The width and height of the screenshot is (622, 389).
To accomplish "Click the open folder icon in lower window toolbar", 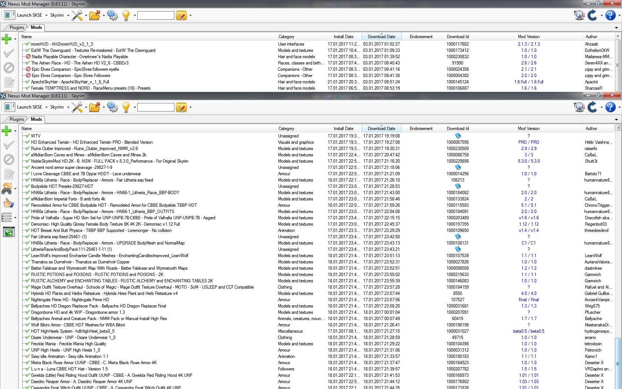I will (94, 107).
